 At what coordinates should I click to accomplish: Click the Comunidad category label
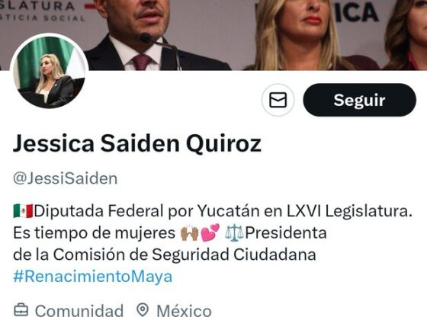tap(79, 310)
